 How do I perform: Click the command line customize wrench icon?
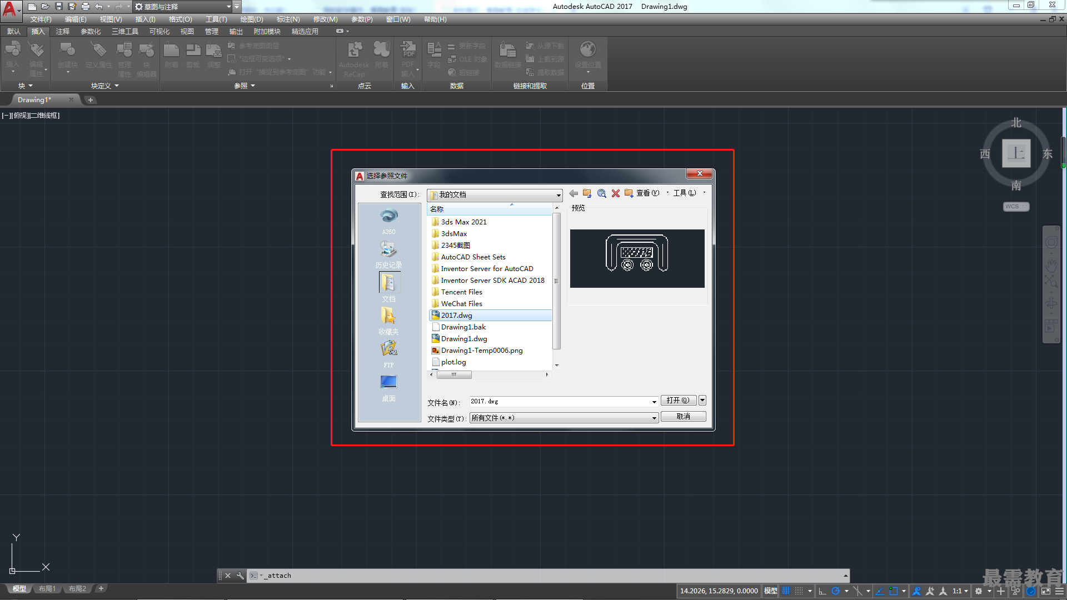(x=240, y=576)
